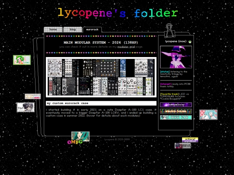Click the small pale button above the dark-haired stamp
This screenshot has width=234, height=175.
32,96
